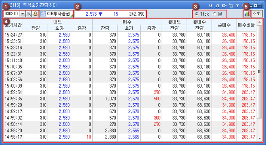Click the 총매도 잔량 column header
The width and height of the screenshot is (266, 145).
174,25
